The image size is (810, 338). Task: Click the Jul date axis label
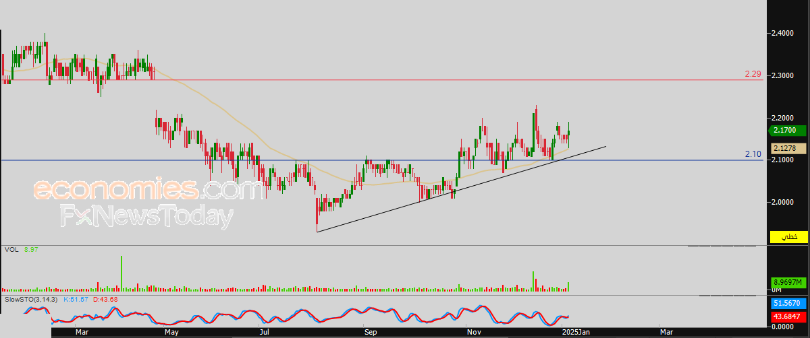[x=265, y=332]
